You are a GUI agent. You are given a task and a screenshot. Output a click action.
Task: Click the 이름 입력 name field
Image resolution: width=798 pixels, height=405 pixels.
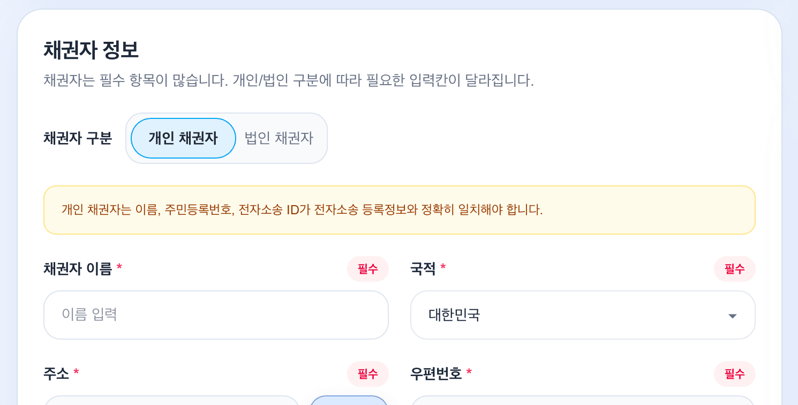[216, 315]
